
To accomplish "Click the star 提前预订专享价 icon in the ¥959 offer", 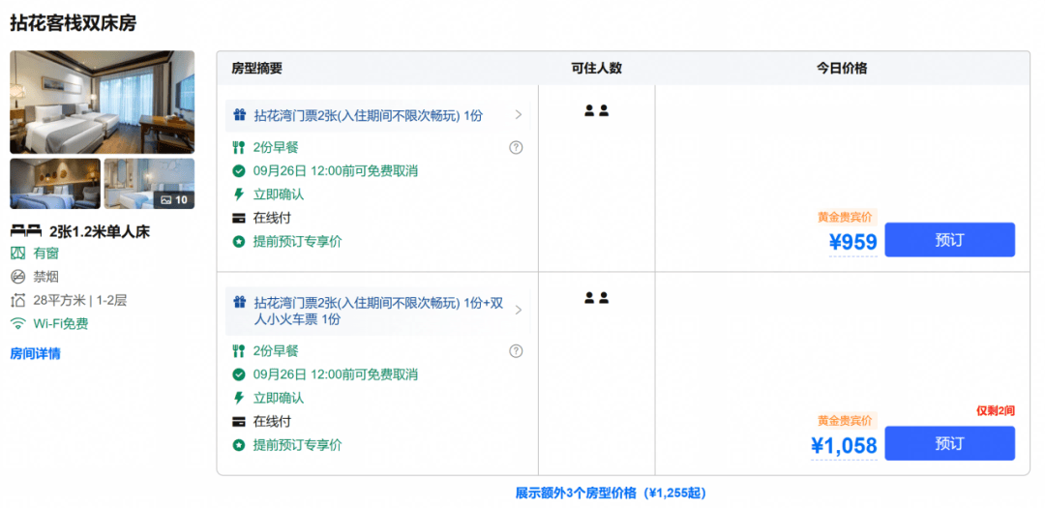I will [x=239, y=241].
